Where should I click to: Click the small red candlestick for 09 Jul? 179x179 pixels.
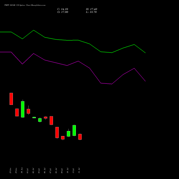[63, 138]
